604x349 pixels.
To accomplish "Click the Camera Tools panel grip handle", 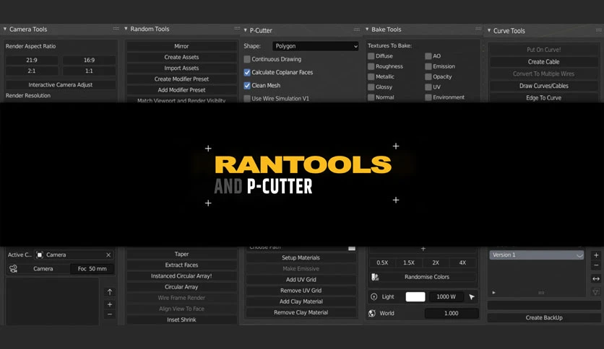I will (x=116, y=29).
